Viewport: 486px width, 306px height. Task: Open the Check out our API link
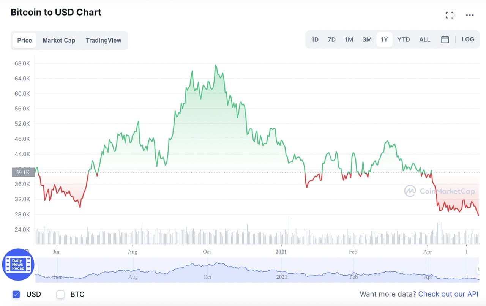pos(448,294)
